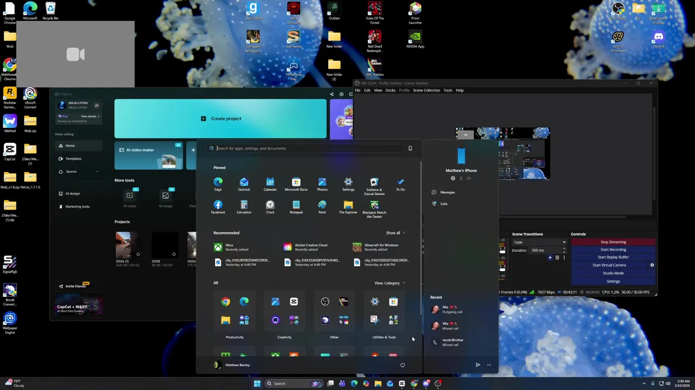
Task: Open the View: Category dropdown
Action: click(389, 283)
